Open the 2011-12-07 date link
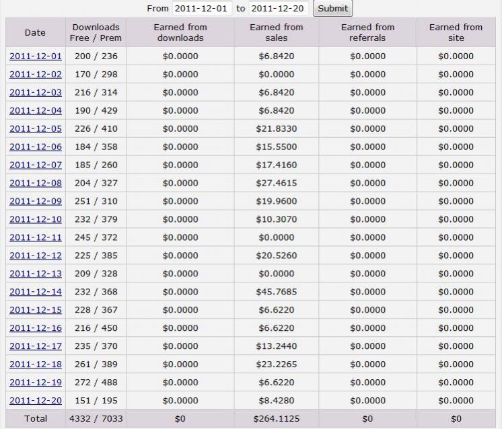Viewport: 502px width, 429px height. coord(36,165)
